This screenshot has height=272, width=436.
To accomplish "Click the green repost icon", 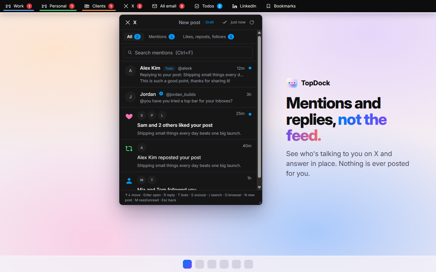I will 129,149.
